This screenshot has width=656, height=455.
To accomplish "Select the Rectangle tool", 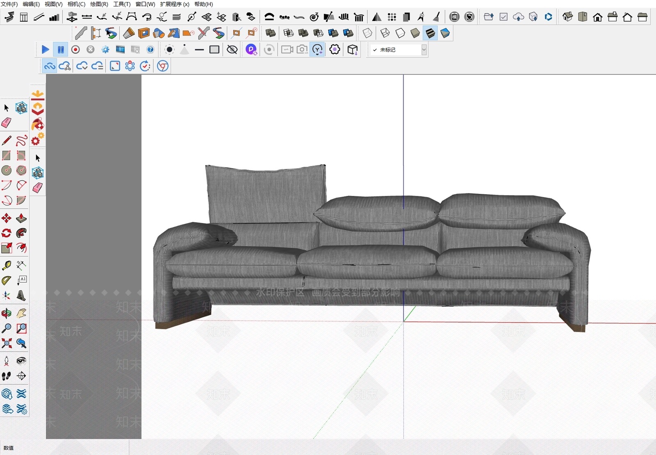I will click(x=7, y=155).
